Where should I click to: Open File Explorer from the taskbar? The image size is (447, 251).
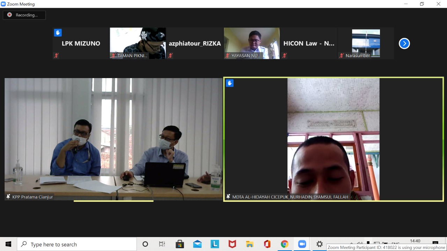tap(250, 244)
